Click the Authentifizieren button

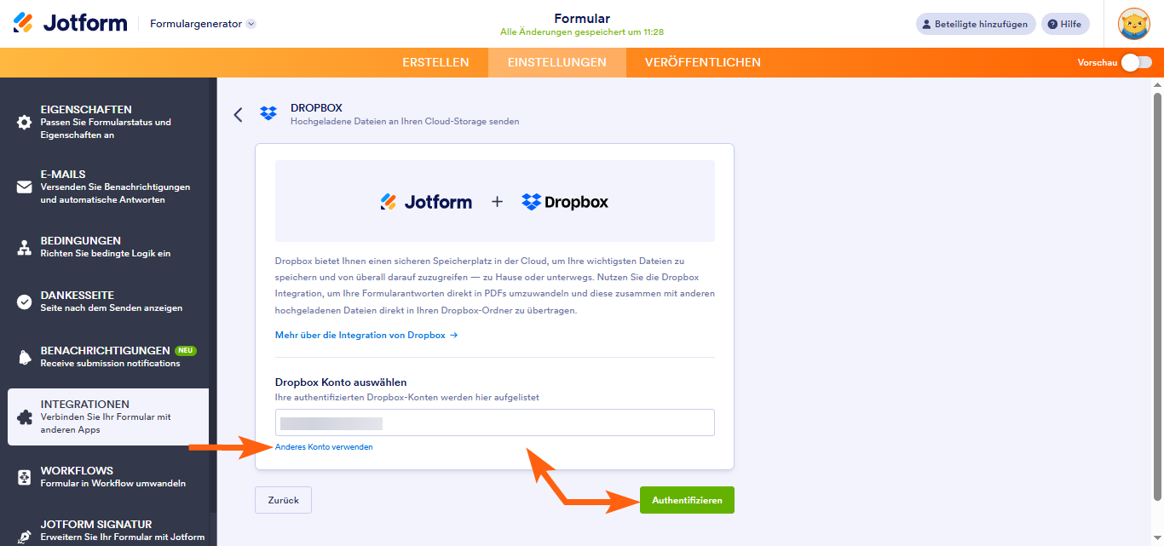click(686, 500)
